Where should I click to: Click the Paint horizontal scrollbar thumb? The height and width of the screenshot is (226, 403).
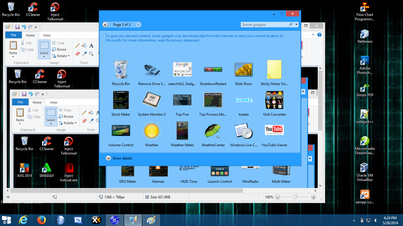[x=127, y=191]
